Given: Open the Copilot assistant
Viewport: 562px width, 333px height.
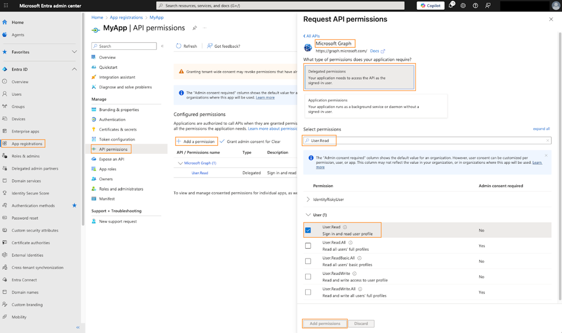Looking at the screenshot, I should (x=430, y=5).
